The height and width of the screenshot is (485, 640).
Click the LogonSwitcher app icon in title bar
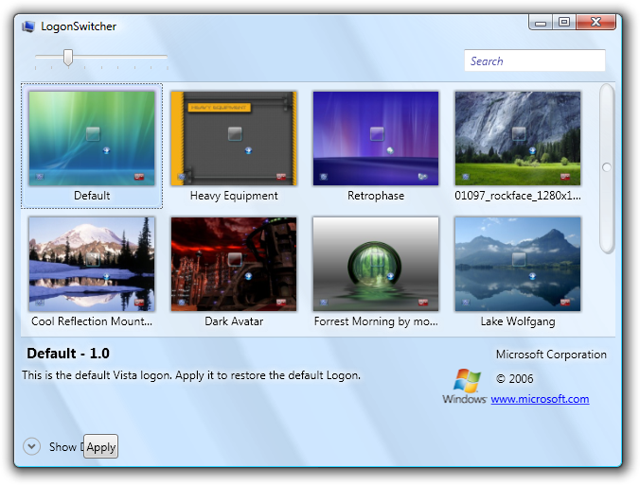point(28,26)
